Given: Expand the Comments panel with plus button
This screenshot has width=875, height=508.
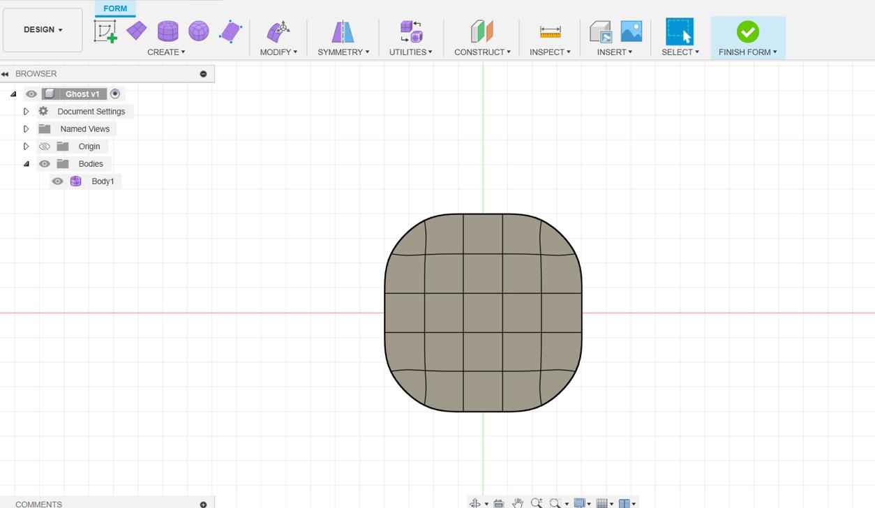Looking at the screenshot, I should [203, 505].
